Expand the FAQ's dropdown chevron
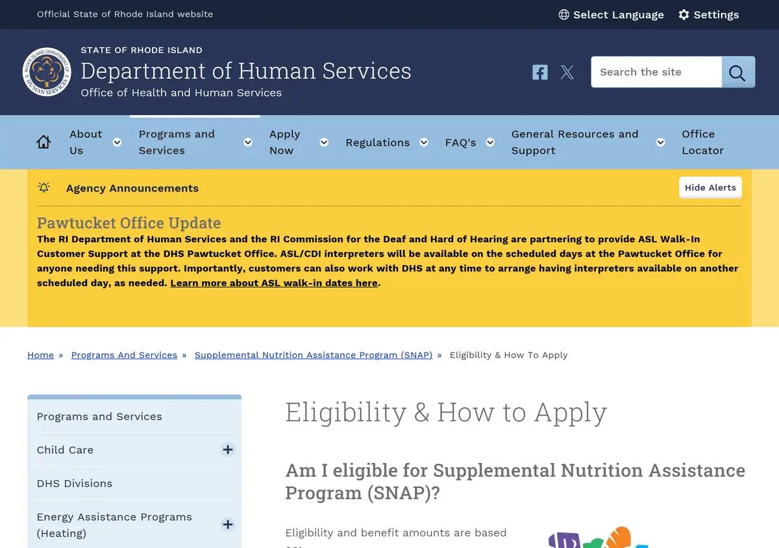This screenshot has height=548, width=779. [490, 142]
